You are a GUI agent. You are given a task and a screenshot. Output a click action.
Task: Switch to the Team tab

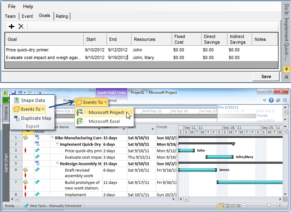pyautogui.click(x=11, y=16)
